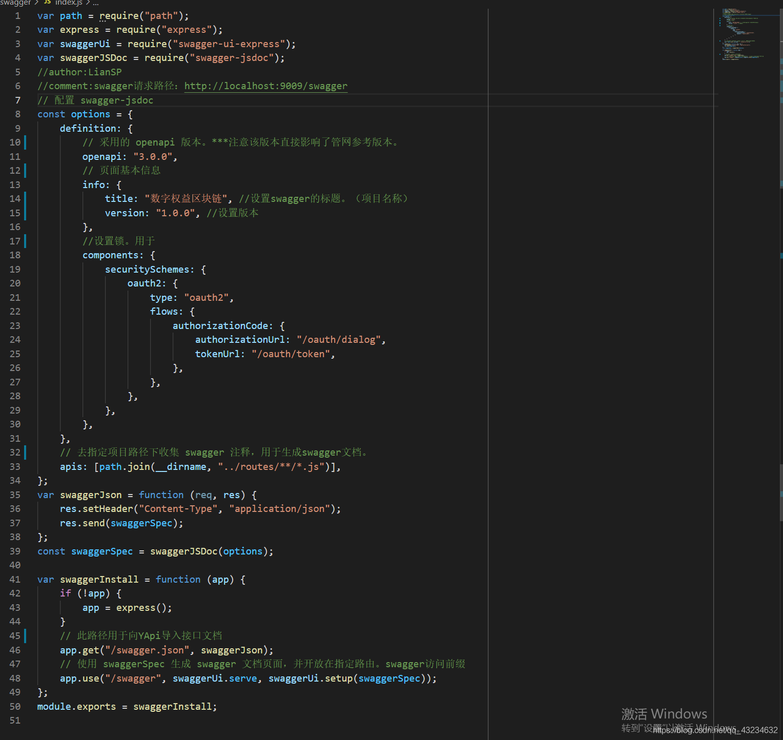
Task: Click the 'apis:' property key
Action: pos(74,467)
